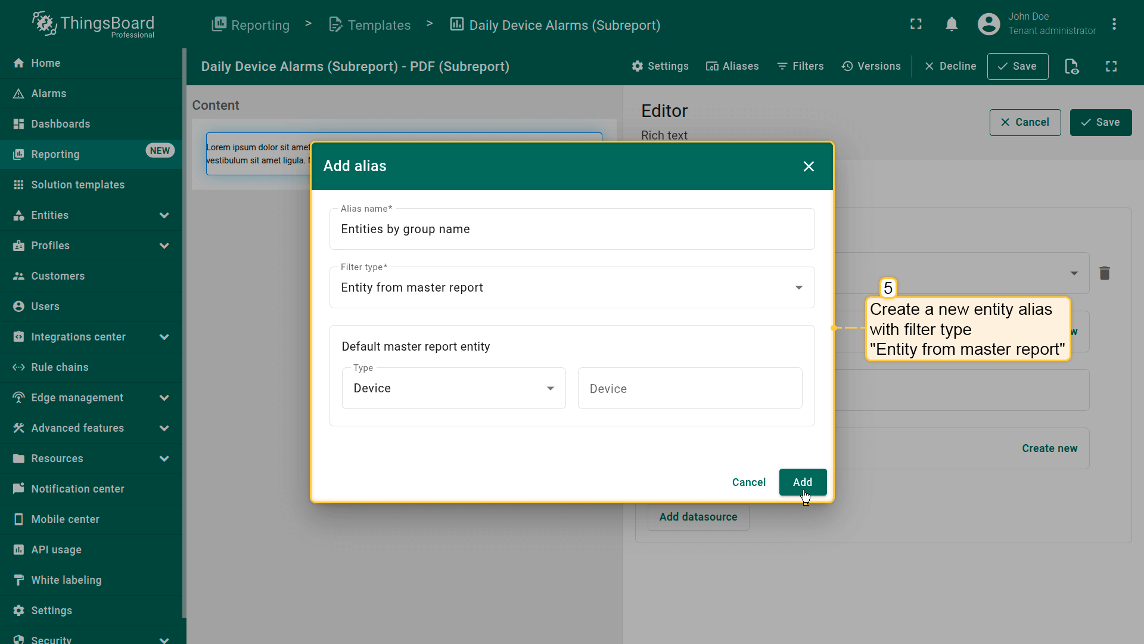Toggle fullscreen icon in top header
Image resolution: width=1144 pixels, height=644 pixels.
click(916, 24)
